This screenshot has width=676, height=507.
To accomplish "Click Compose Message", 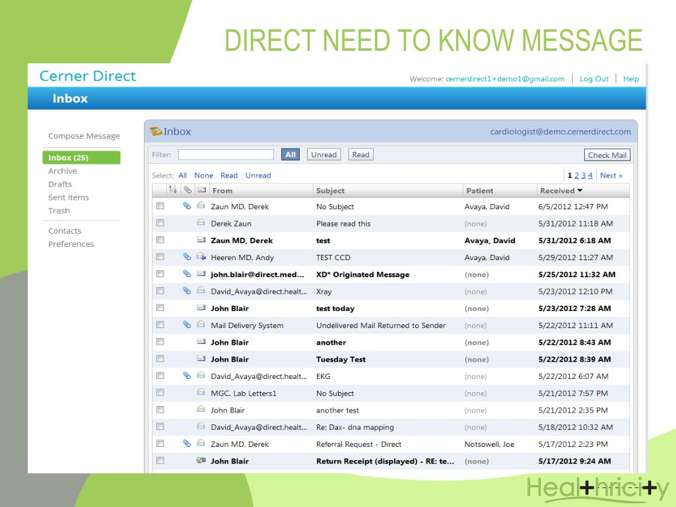I will [x=84, y=136].
